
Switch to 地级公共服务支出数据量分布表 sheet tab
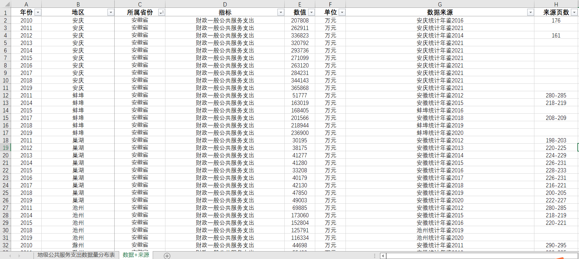pyautogui.click(x=76, y=255)
